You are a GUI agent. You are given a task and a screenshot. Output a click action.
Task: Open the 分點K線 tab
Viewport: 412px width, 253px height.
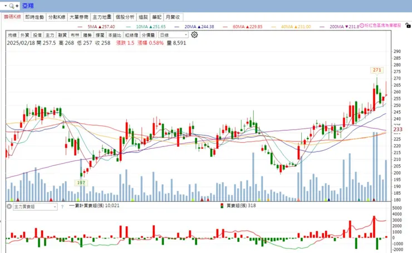pos(57,17)
